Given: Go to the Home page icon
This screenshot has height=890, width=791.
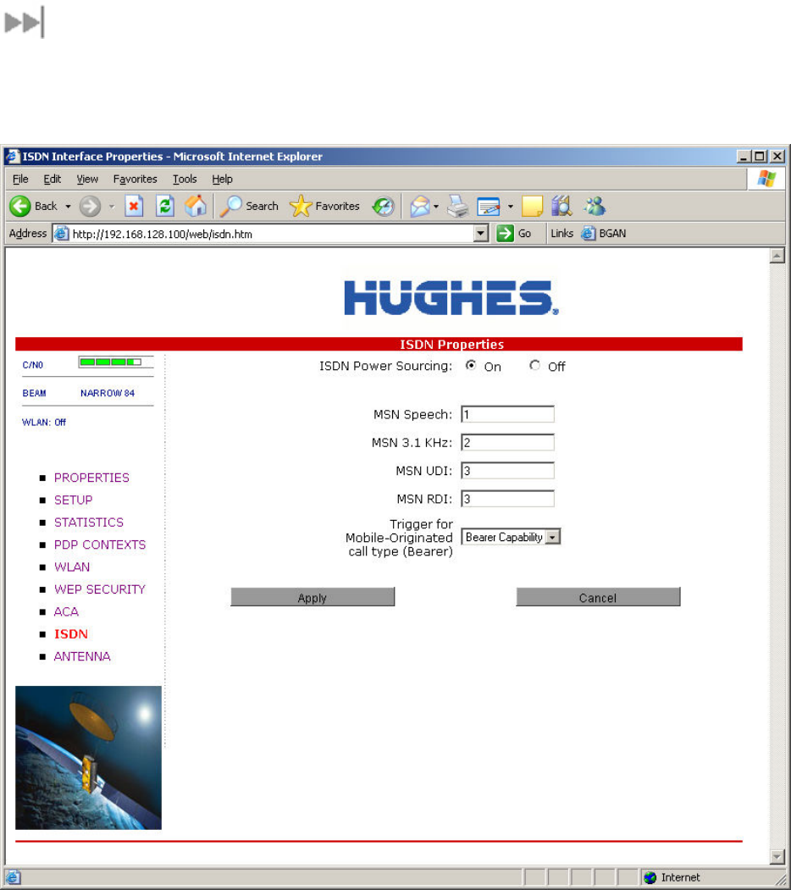Looking at the screenshot, I should tap(196, 206).
